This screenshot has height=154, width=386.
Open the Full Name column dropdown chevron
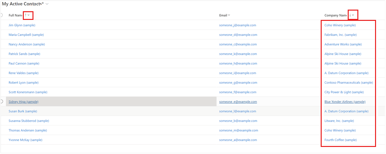click(x=29, y=15)
